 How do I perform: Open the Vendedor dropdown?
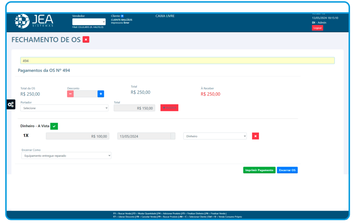click(x=89, y=22)
